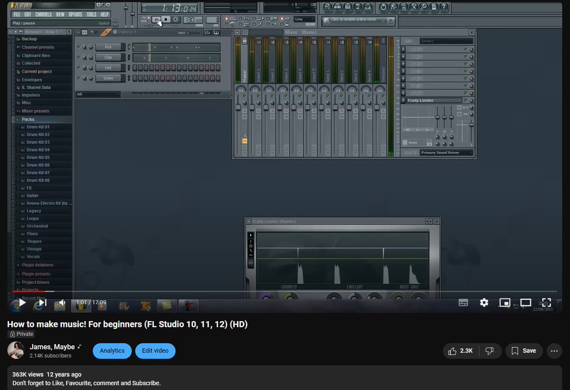The width and height of the screenshot is (570, 390).
Task: Save the video to a playlist
Action: click(524, 351)
